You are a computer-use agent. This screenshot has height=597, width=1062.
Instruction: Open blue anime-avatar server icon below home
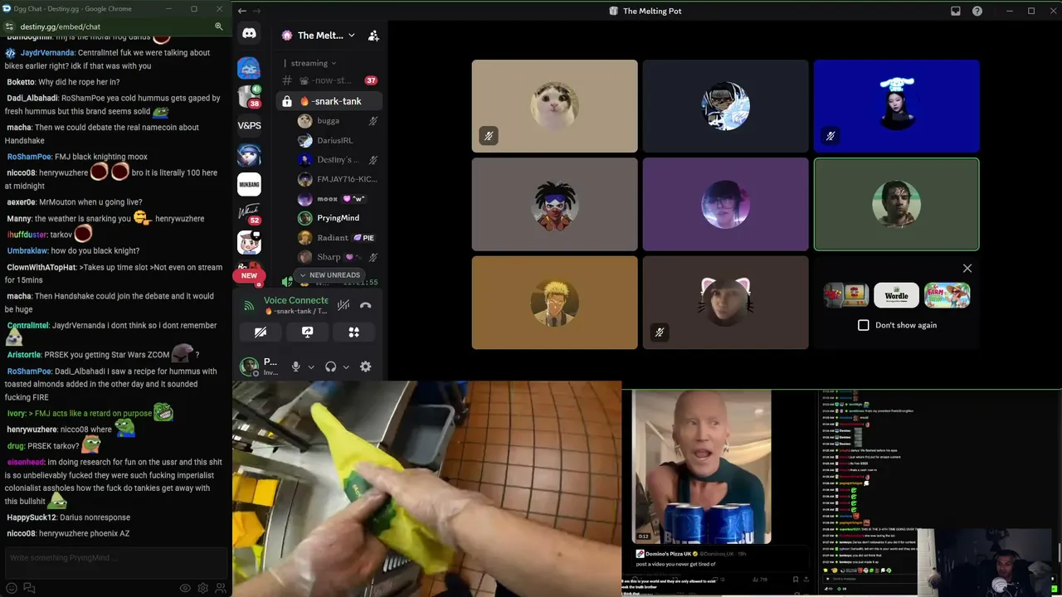[x=249, y=68]
